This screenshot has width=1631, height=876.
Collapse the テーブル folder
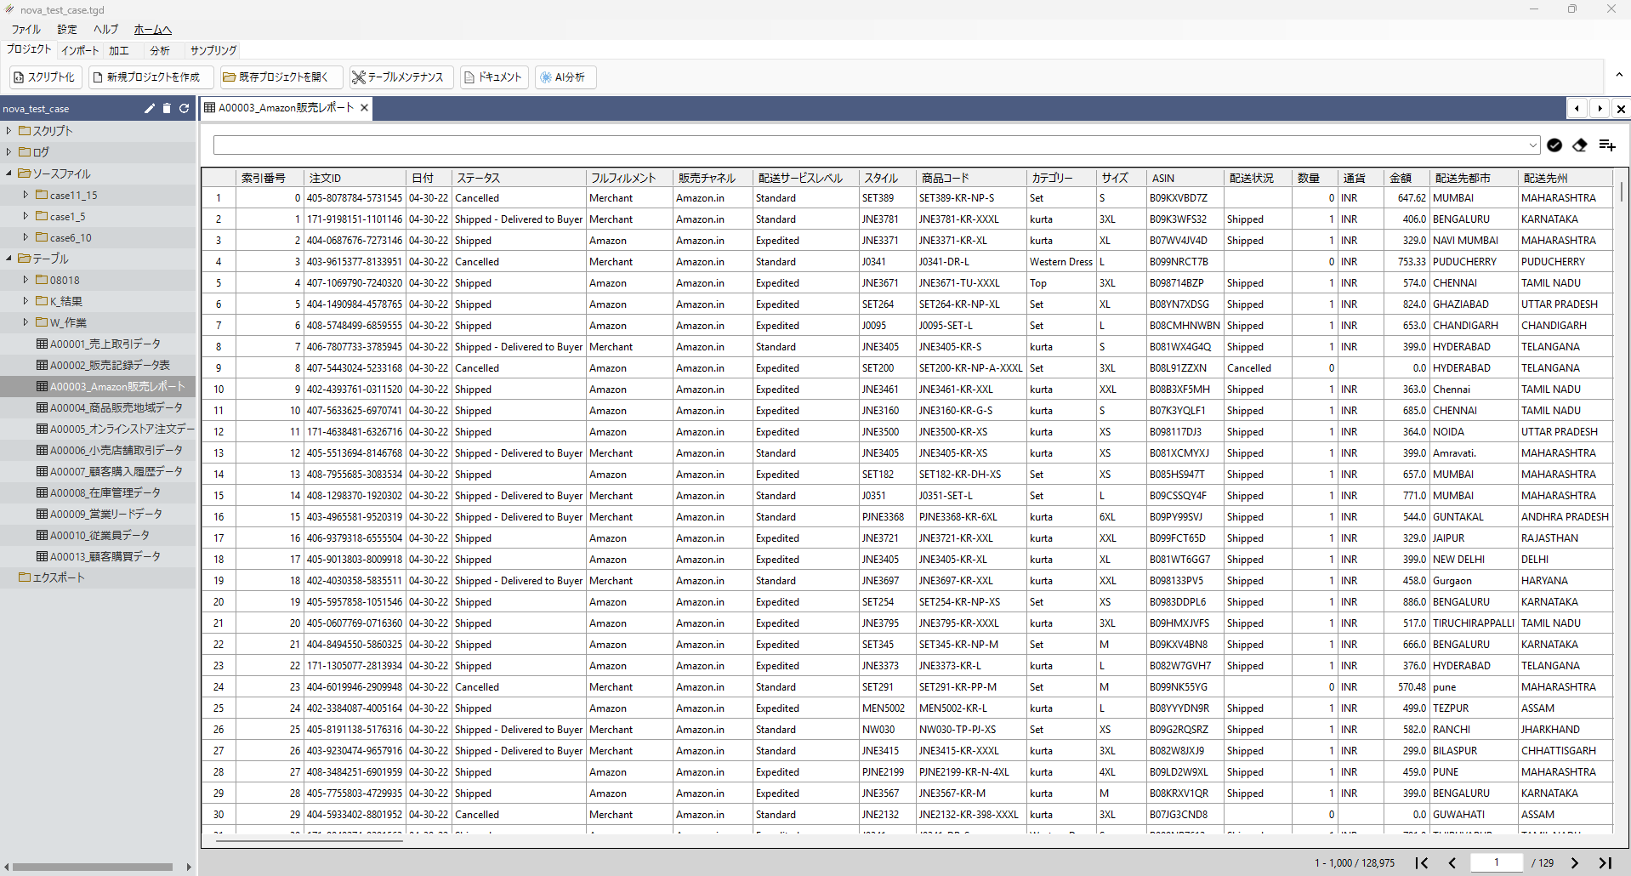point(9,259)
